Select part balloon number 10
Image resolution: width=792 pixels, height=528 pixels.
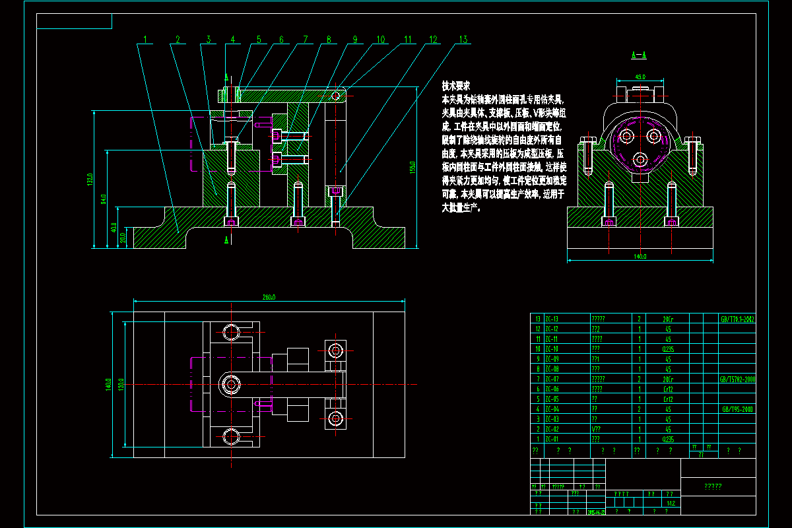click(x=381, y=39)
